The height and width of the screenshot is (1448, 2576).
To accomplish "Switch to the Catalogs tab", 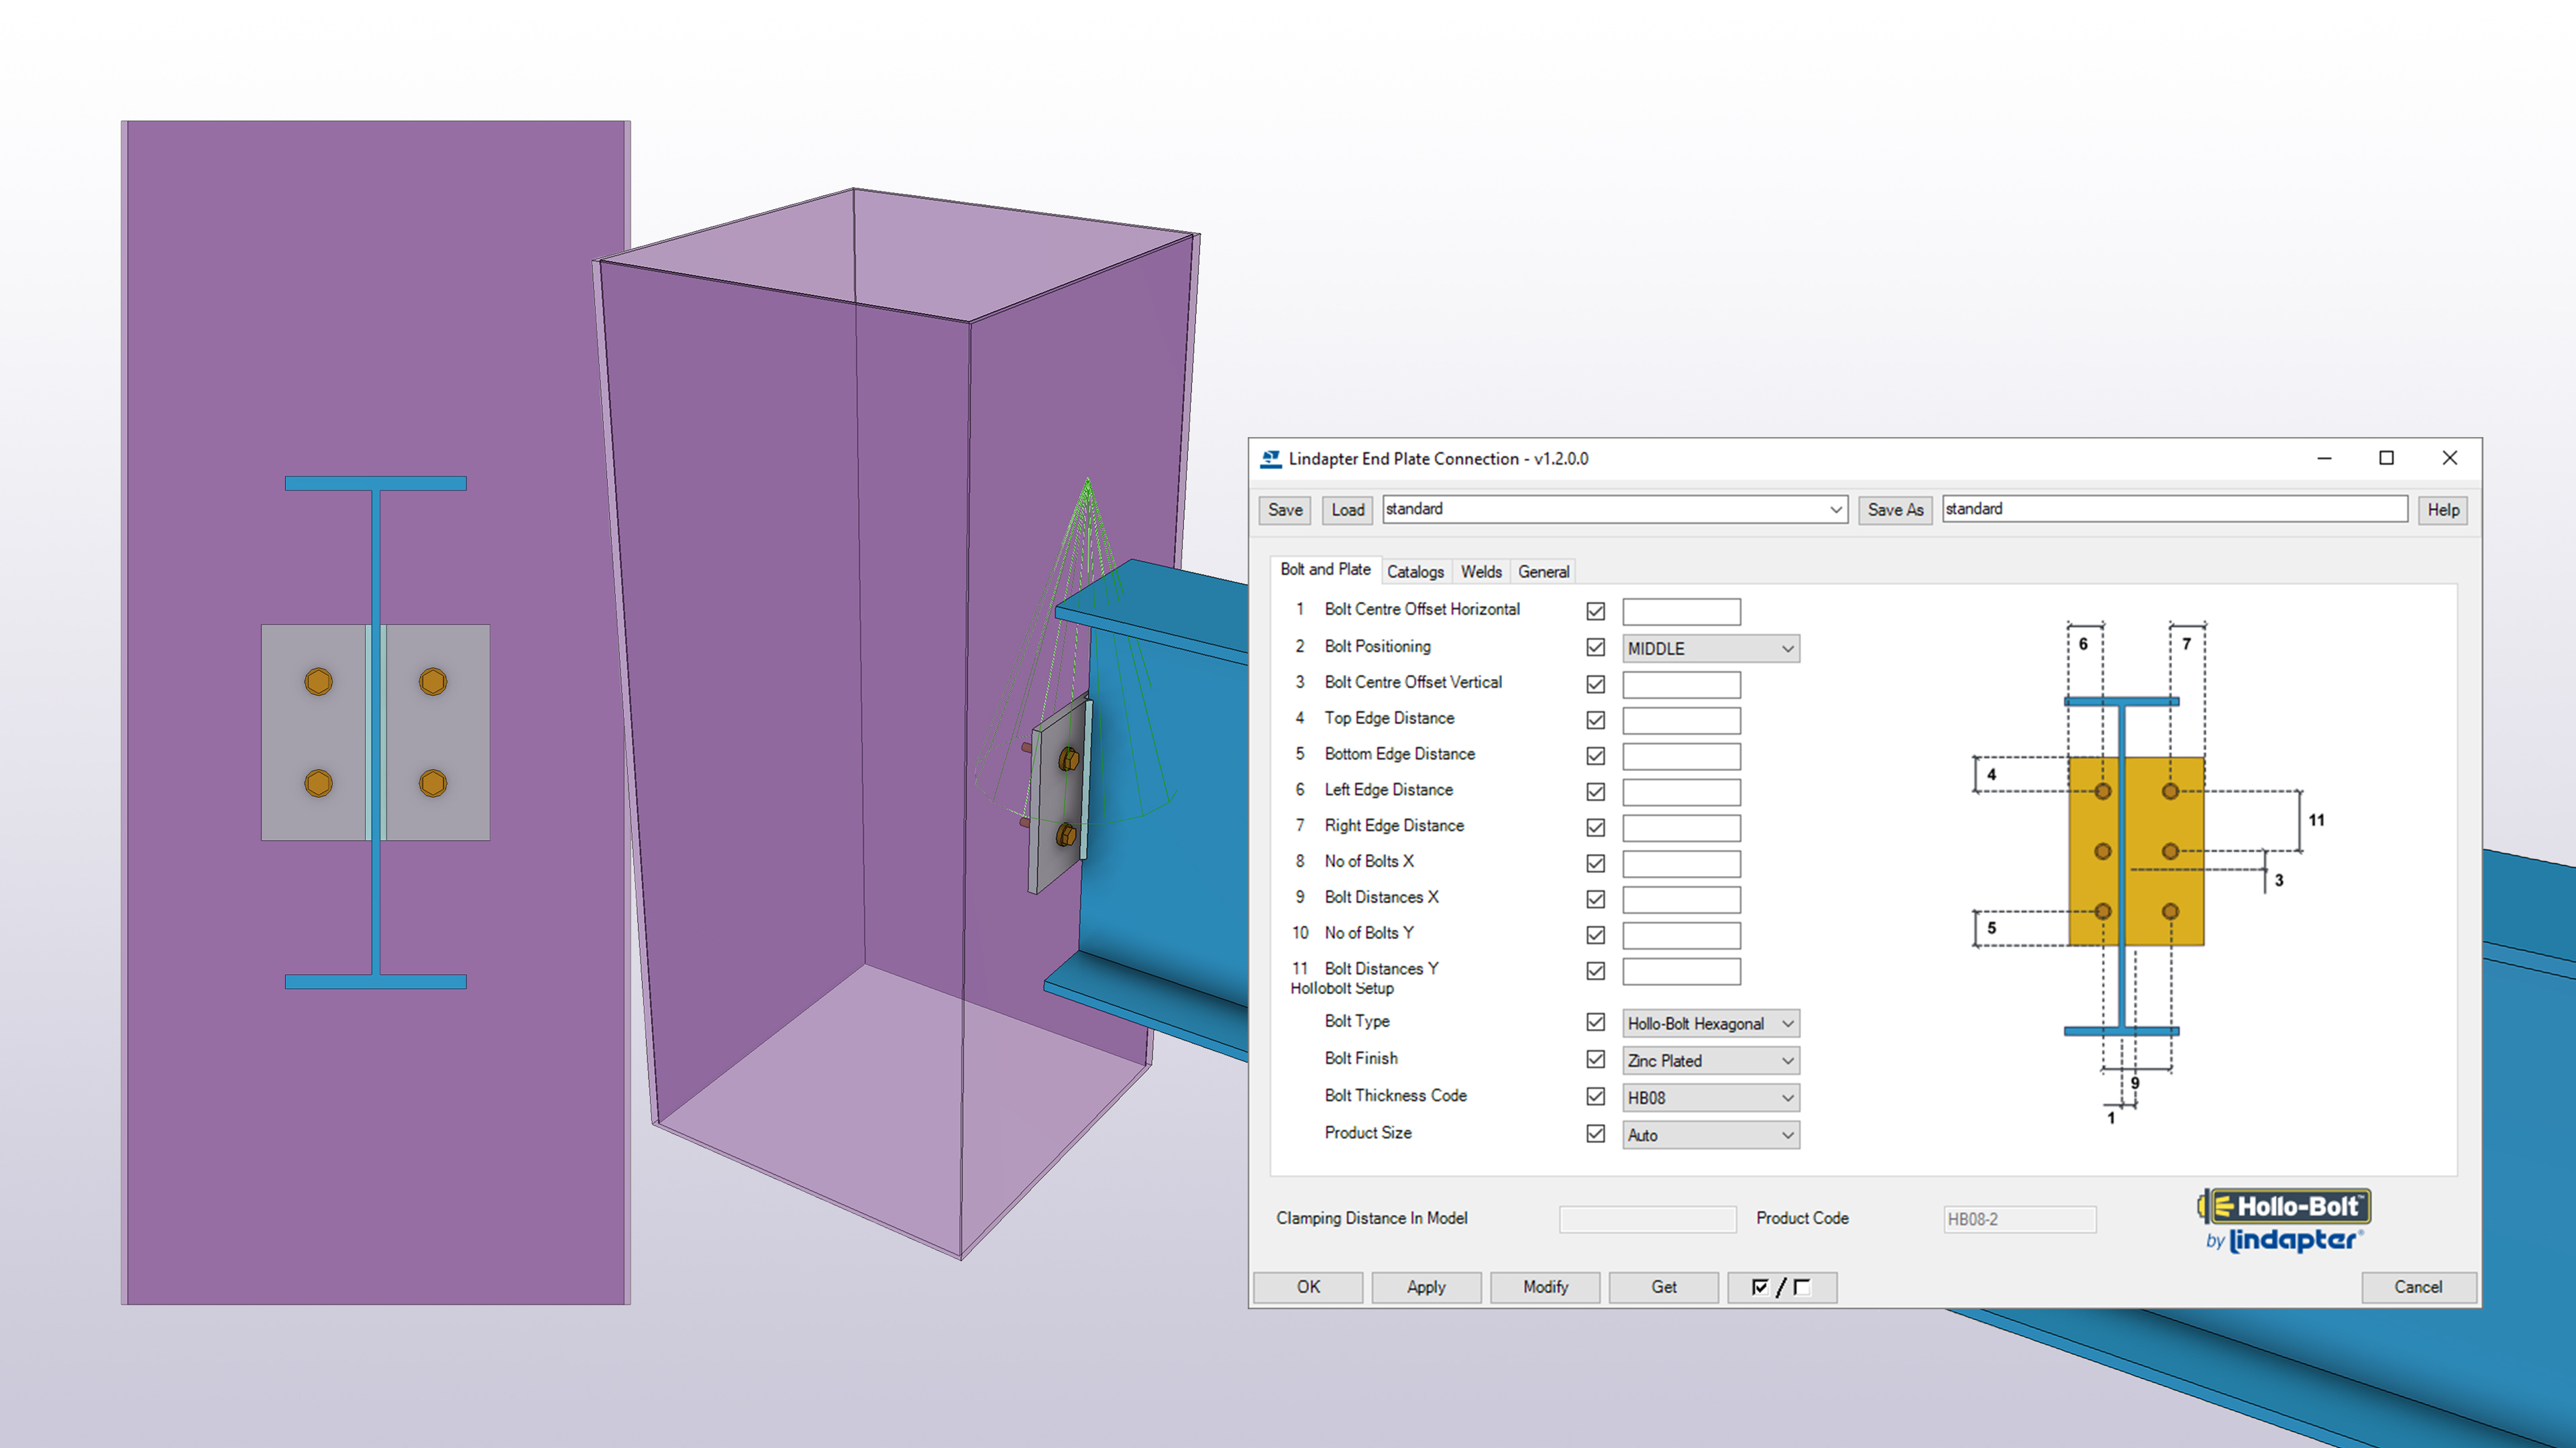I will point(1415,572).
